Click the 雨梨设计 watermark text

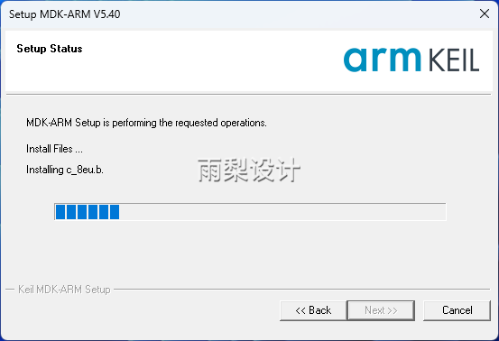[x=249, y=170]
